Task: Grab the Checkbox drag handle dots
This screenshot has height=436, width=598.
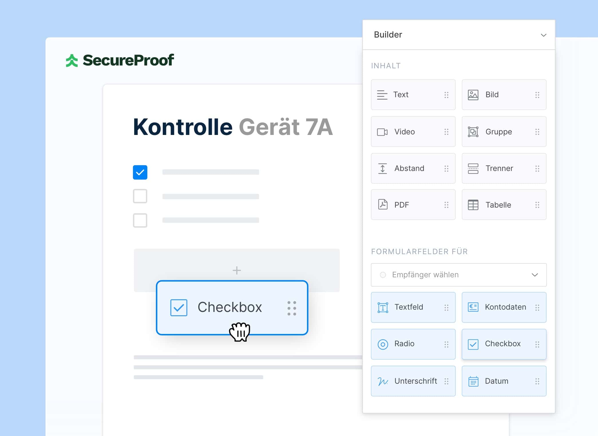Action: tap(291, 308)
